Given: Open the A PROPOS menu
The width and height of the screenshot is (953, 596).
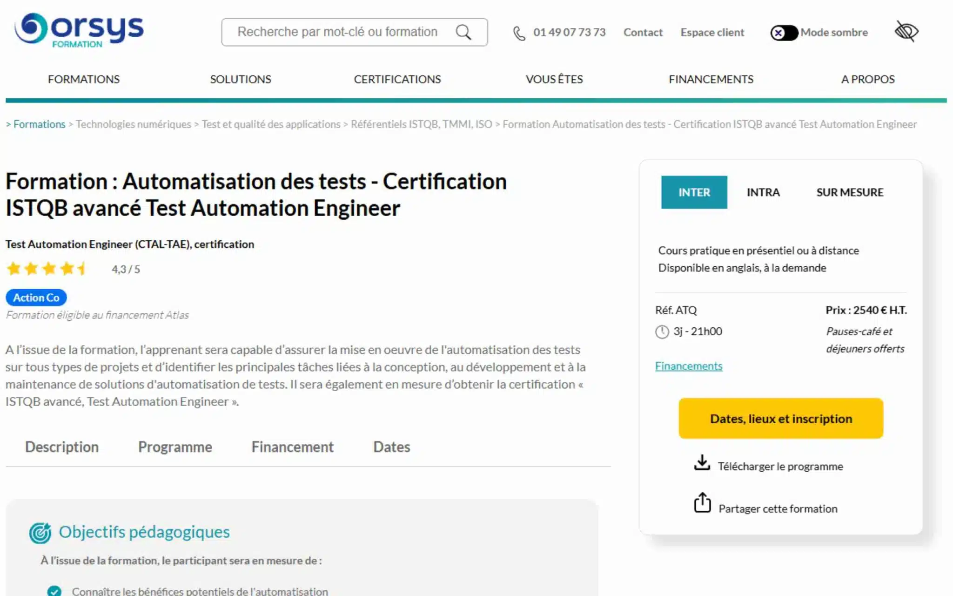Looking at the screenshot, I should 868,79.
